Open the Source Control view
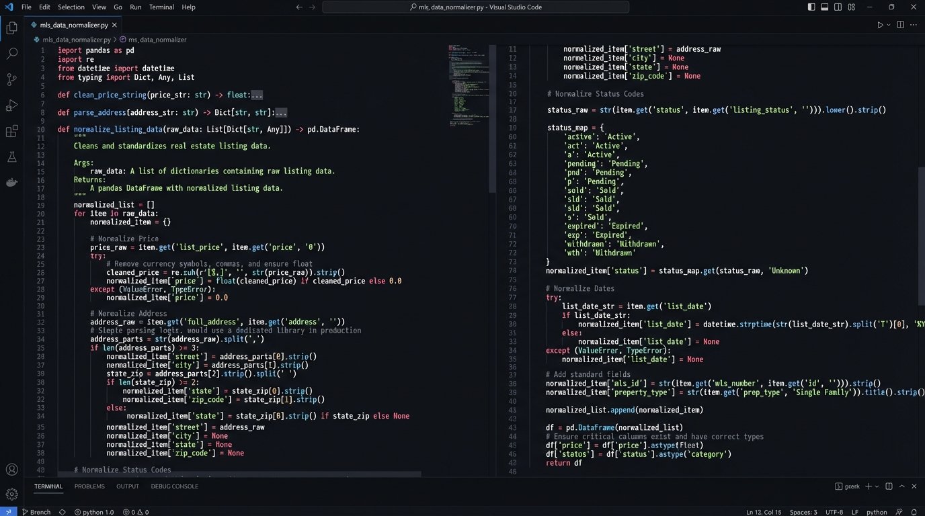This screenshot has width=925, height=516. [11, 79]
